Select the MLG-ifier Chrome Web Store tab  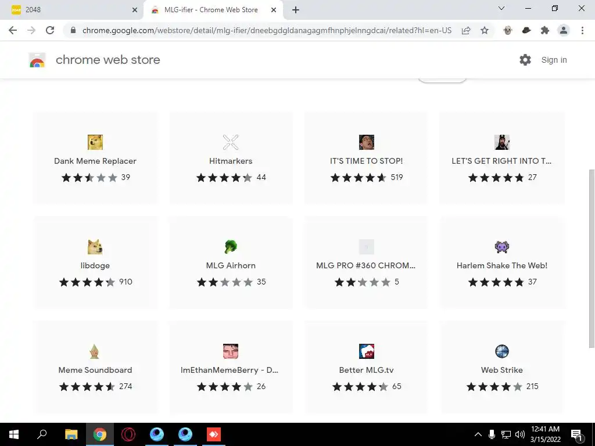pos(213,10)
